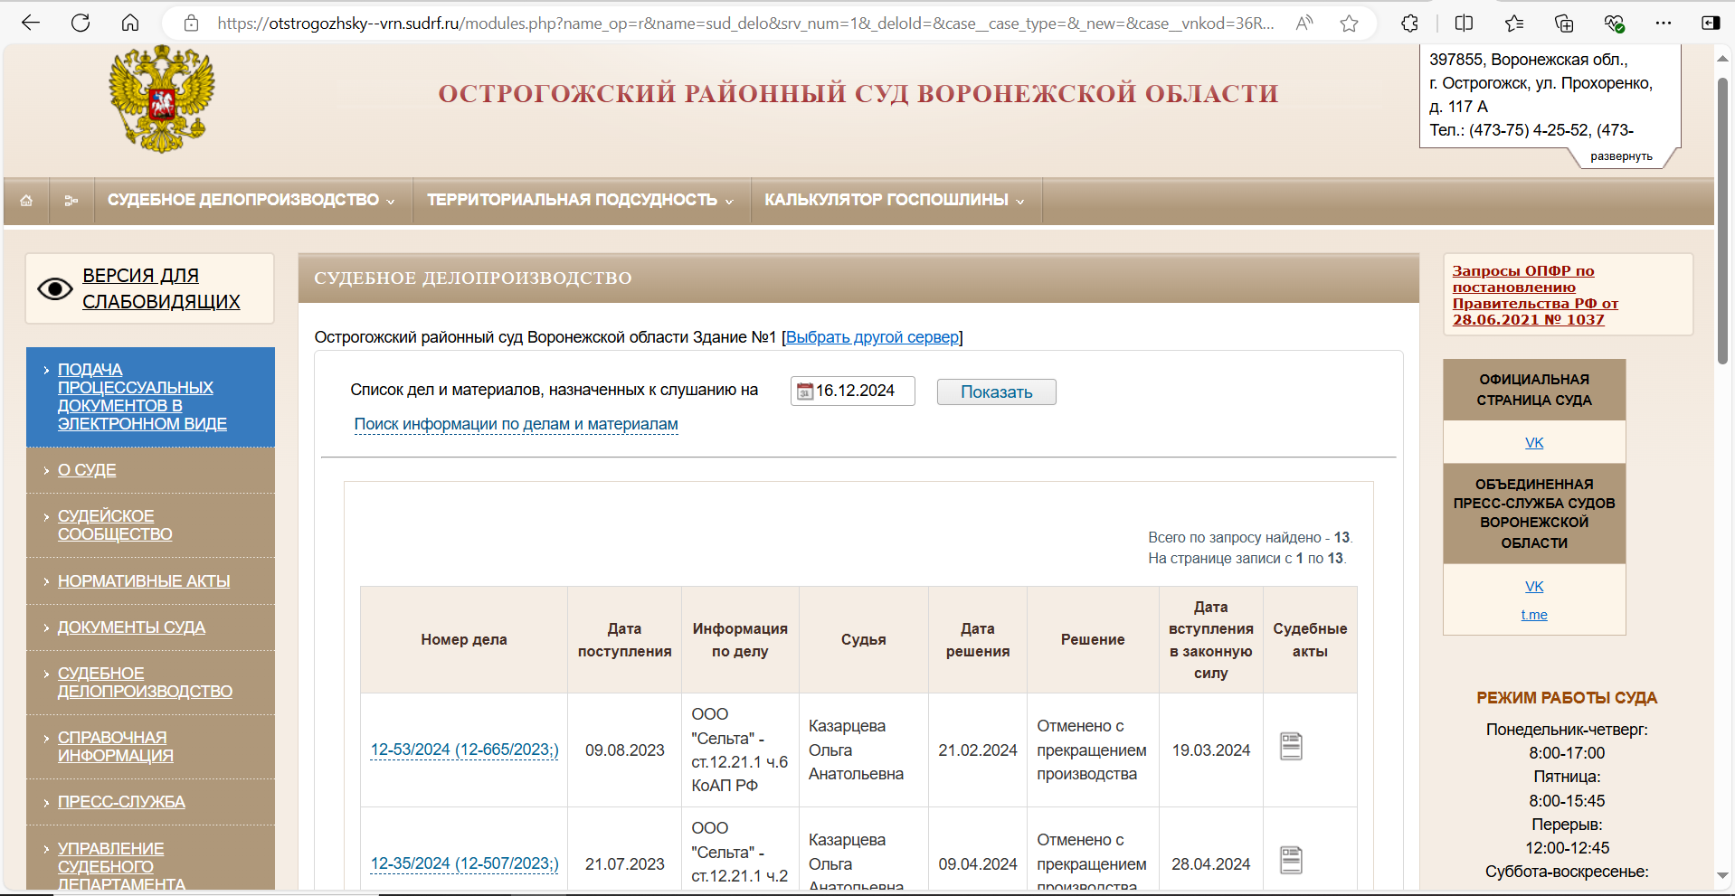Image resolution: width=1735 pixels, height=896 pixels.
Task: Expand the КАЛЬКУЛЯТОР ГОСПОШЛИНЫ menu
Action: coord(895,200)
